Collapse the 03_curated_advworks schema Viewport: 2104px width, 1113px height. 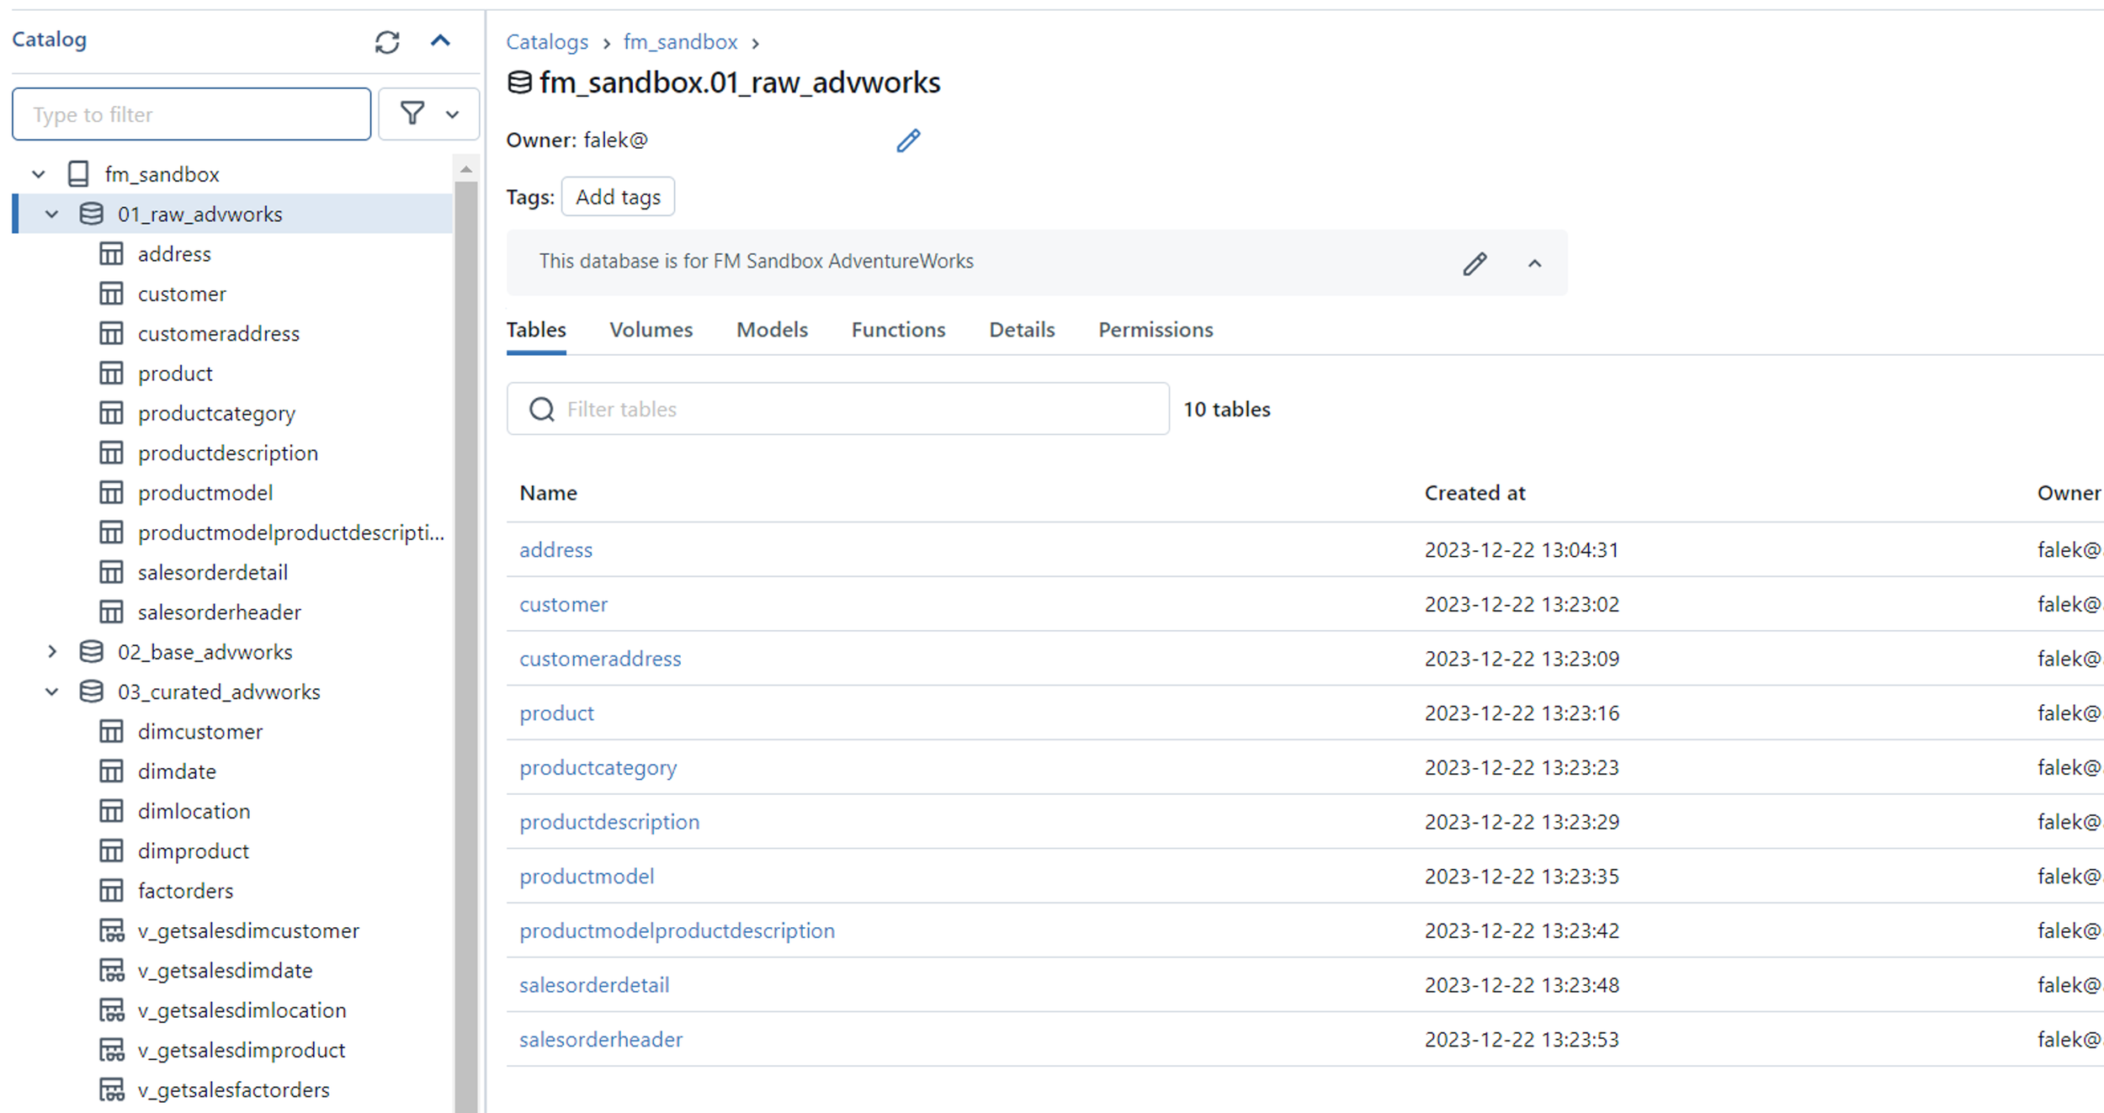(x=52, y=692)
